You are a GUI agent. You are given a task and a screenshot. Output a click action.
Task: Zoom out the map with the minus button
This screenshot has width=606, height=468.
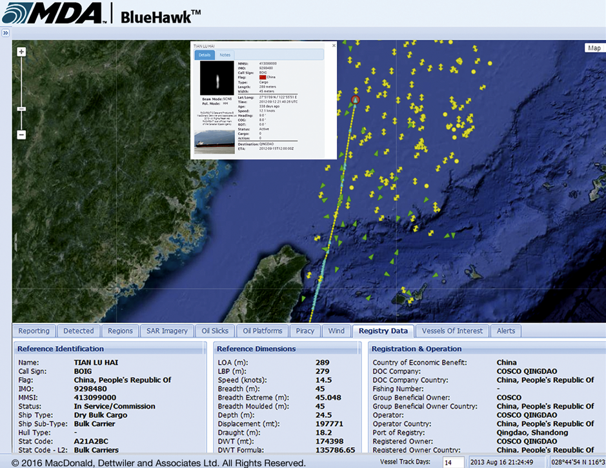click(x=21, y=134)
